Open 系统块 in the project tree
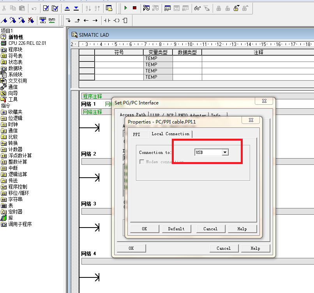Viewport: 314px width, 293px height. pos(15,74)
